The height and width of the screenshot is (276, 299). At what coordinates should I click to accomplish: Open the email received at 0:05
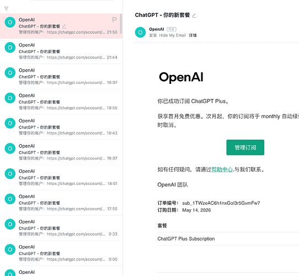pos(61,253)
